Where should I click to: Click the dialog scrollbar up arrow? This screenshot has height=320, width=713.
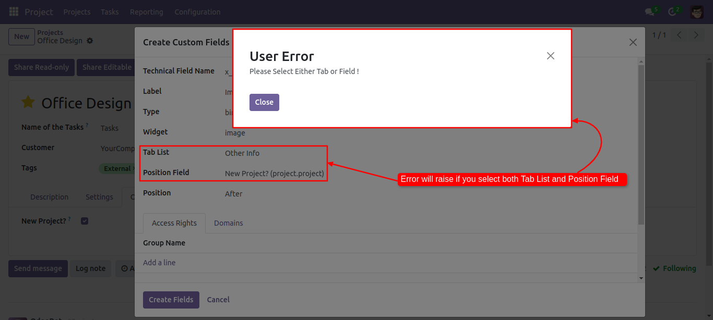[641, 62]
